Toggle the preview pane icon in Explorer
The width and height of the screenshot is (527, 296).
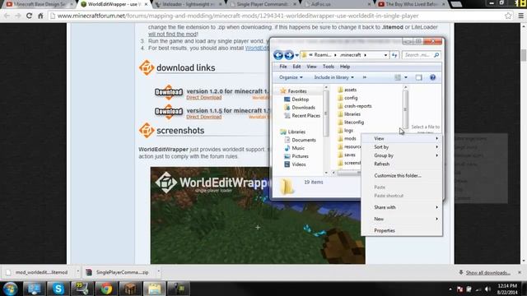point(418,77)
